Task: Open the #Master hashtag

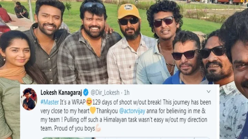Action: 50,102
